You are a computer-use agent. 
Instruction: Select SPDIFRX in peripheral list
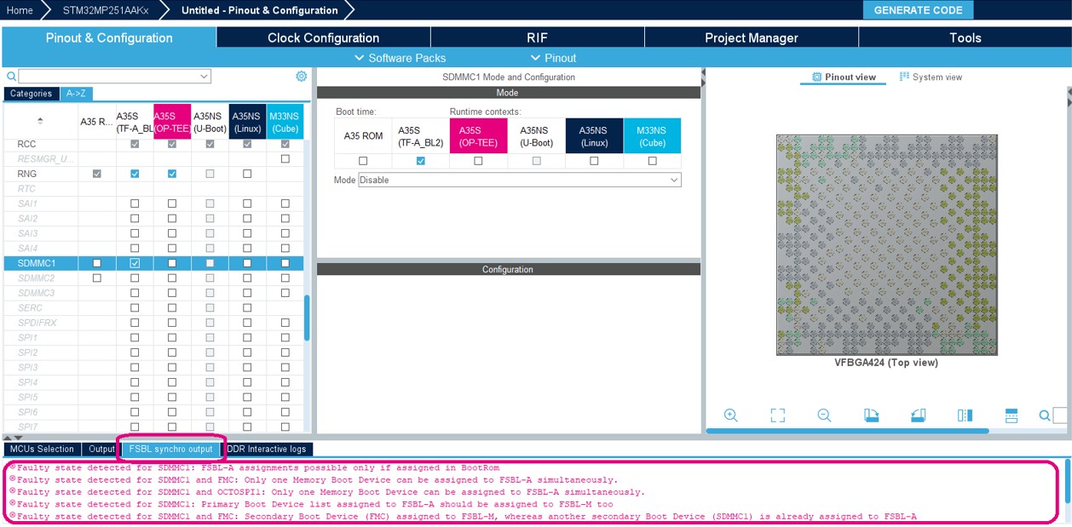click(38, 323)
